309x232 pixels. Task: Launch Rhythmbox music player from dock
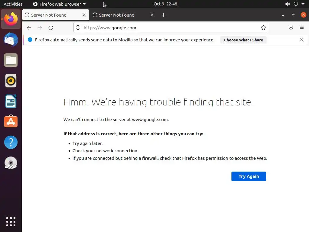coord(11,81)
